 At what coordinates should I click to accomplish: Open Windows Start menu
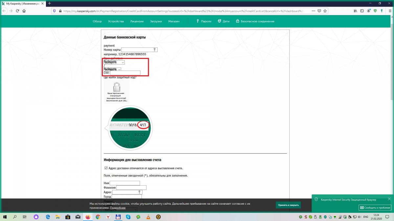5,217
